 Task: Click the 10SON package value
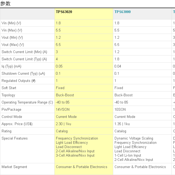(120, 110)
